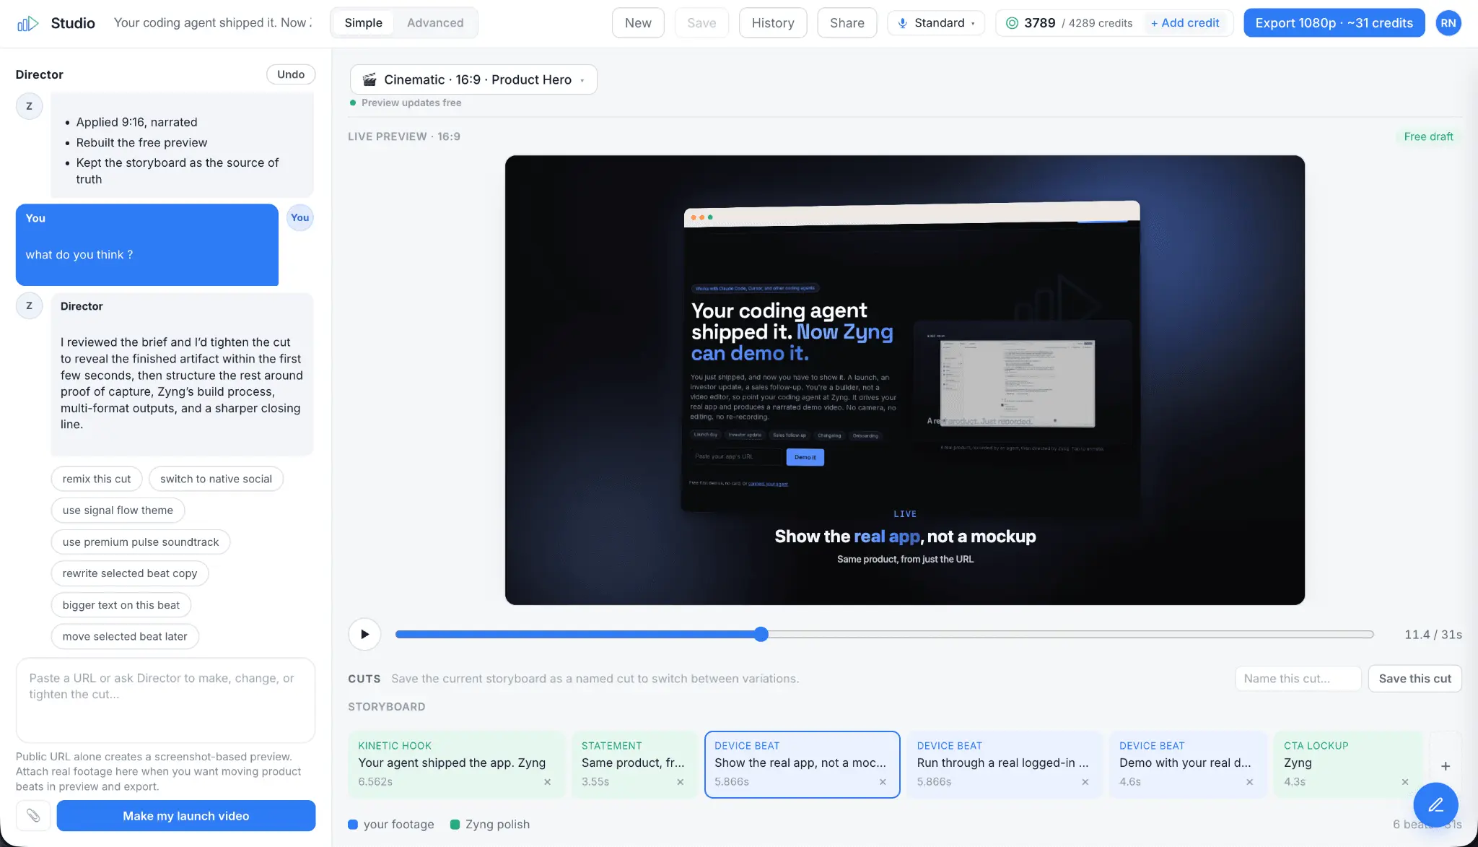1478x847 pixels.
Task: Open the RN user avatar menu
Action: click(1448, 23)
